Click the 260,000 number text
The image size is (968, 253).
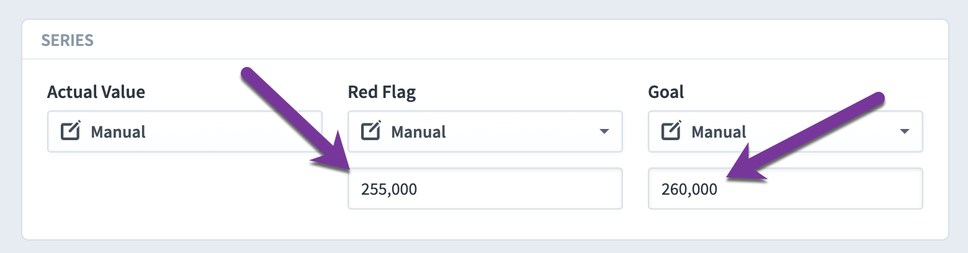point(689,189)
